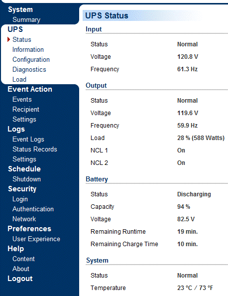Open Settings under Event Action
228x296 pixels.
[x=24, y=119]
